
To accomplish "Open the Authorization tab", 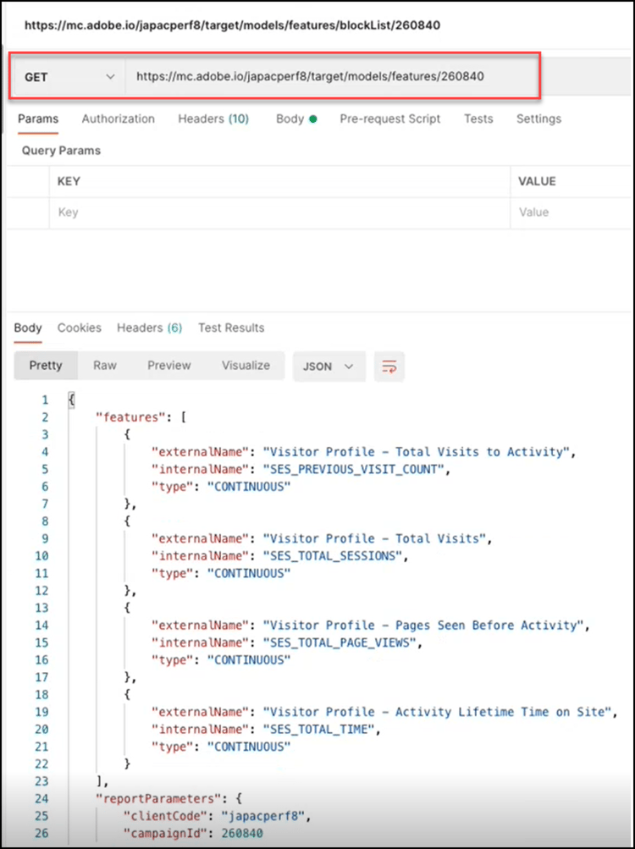I will pos(119,119).
